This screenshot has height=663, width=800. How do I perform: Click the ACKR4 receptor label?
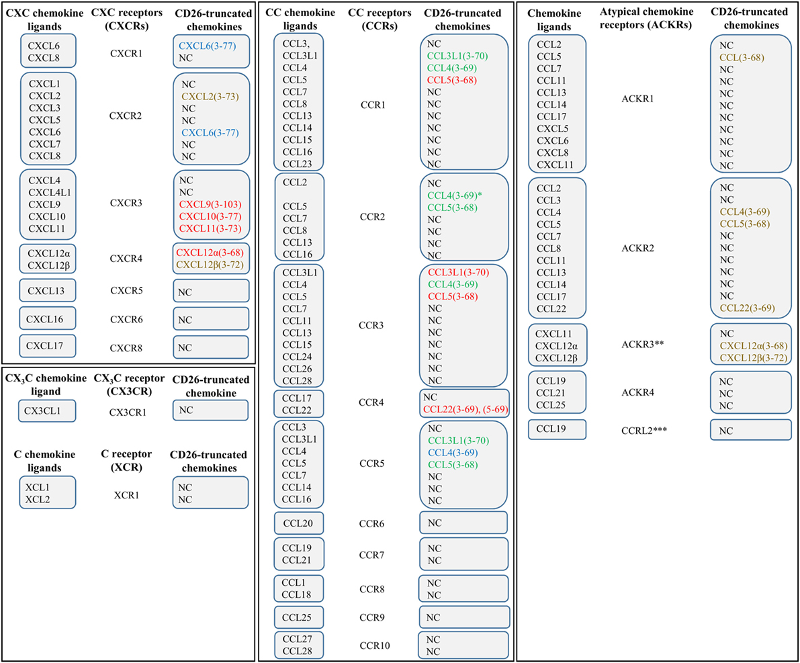637,392
